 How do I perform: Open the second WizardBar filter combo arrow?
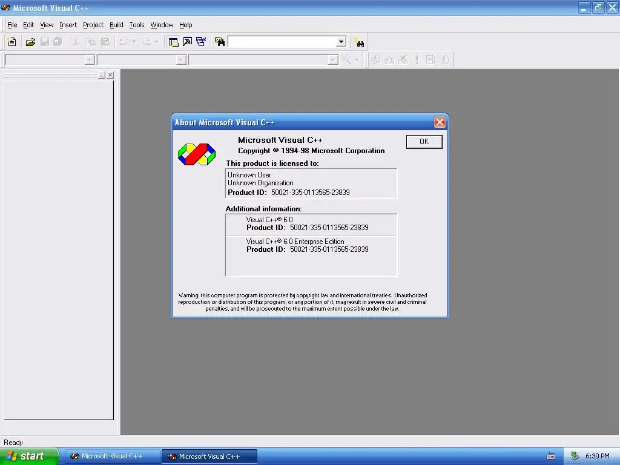181,60
